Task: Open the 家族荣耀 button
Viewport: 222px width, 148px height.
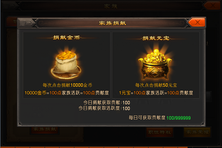Action: 197,132
